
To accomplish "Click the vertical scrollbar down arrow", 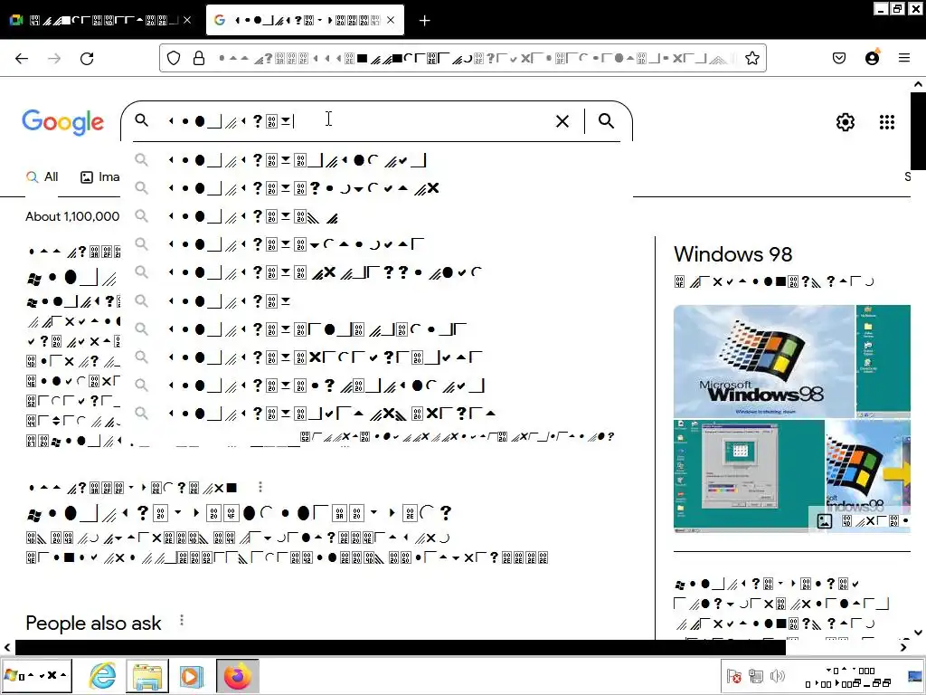I will pyautogui.click(x=919, y=633).
